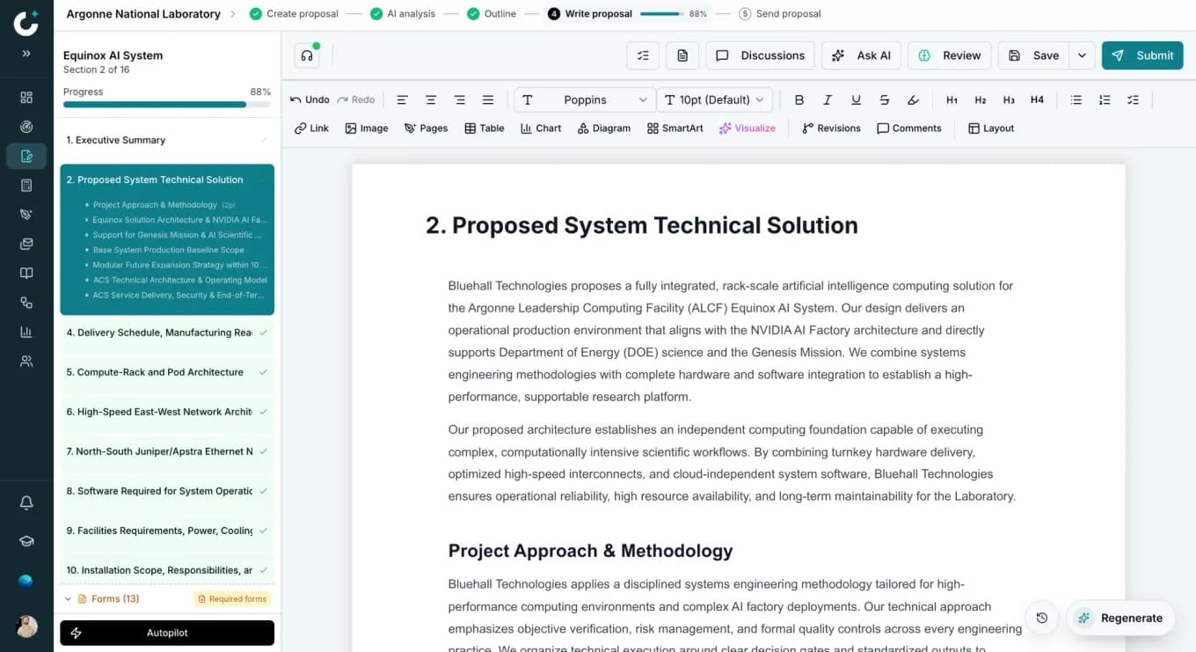Open the Save options dropdown arrow
Screen dimensions: 1196x652
tap(1082, 55)
